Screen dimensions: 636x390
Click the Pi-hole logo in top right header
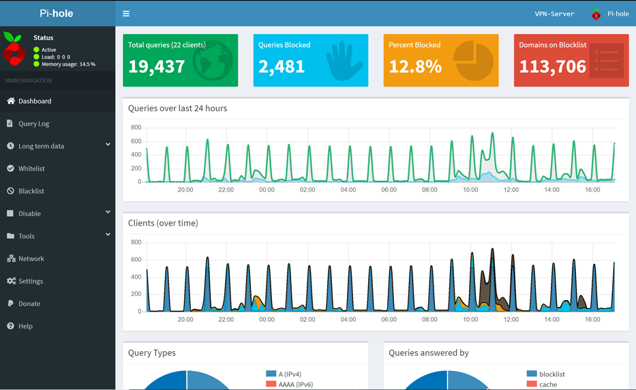[596, 14]
